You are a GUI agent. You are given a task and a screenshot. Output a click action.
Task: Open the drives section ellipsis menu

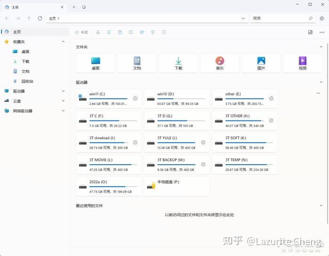318,93
